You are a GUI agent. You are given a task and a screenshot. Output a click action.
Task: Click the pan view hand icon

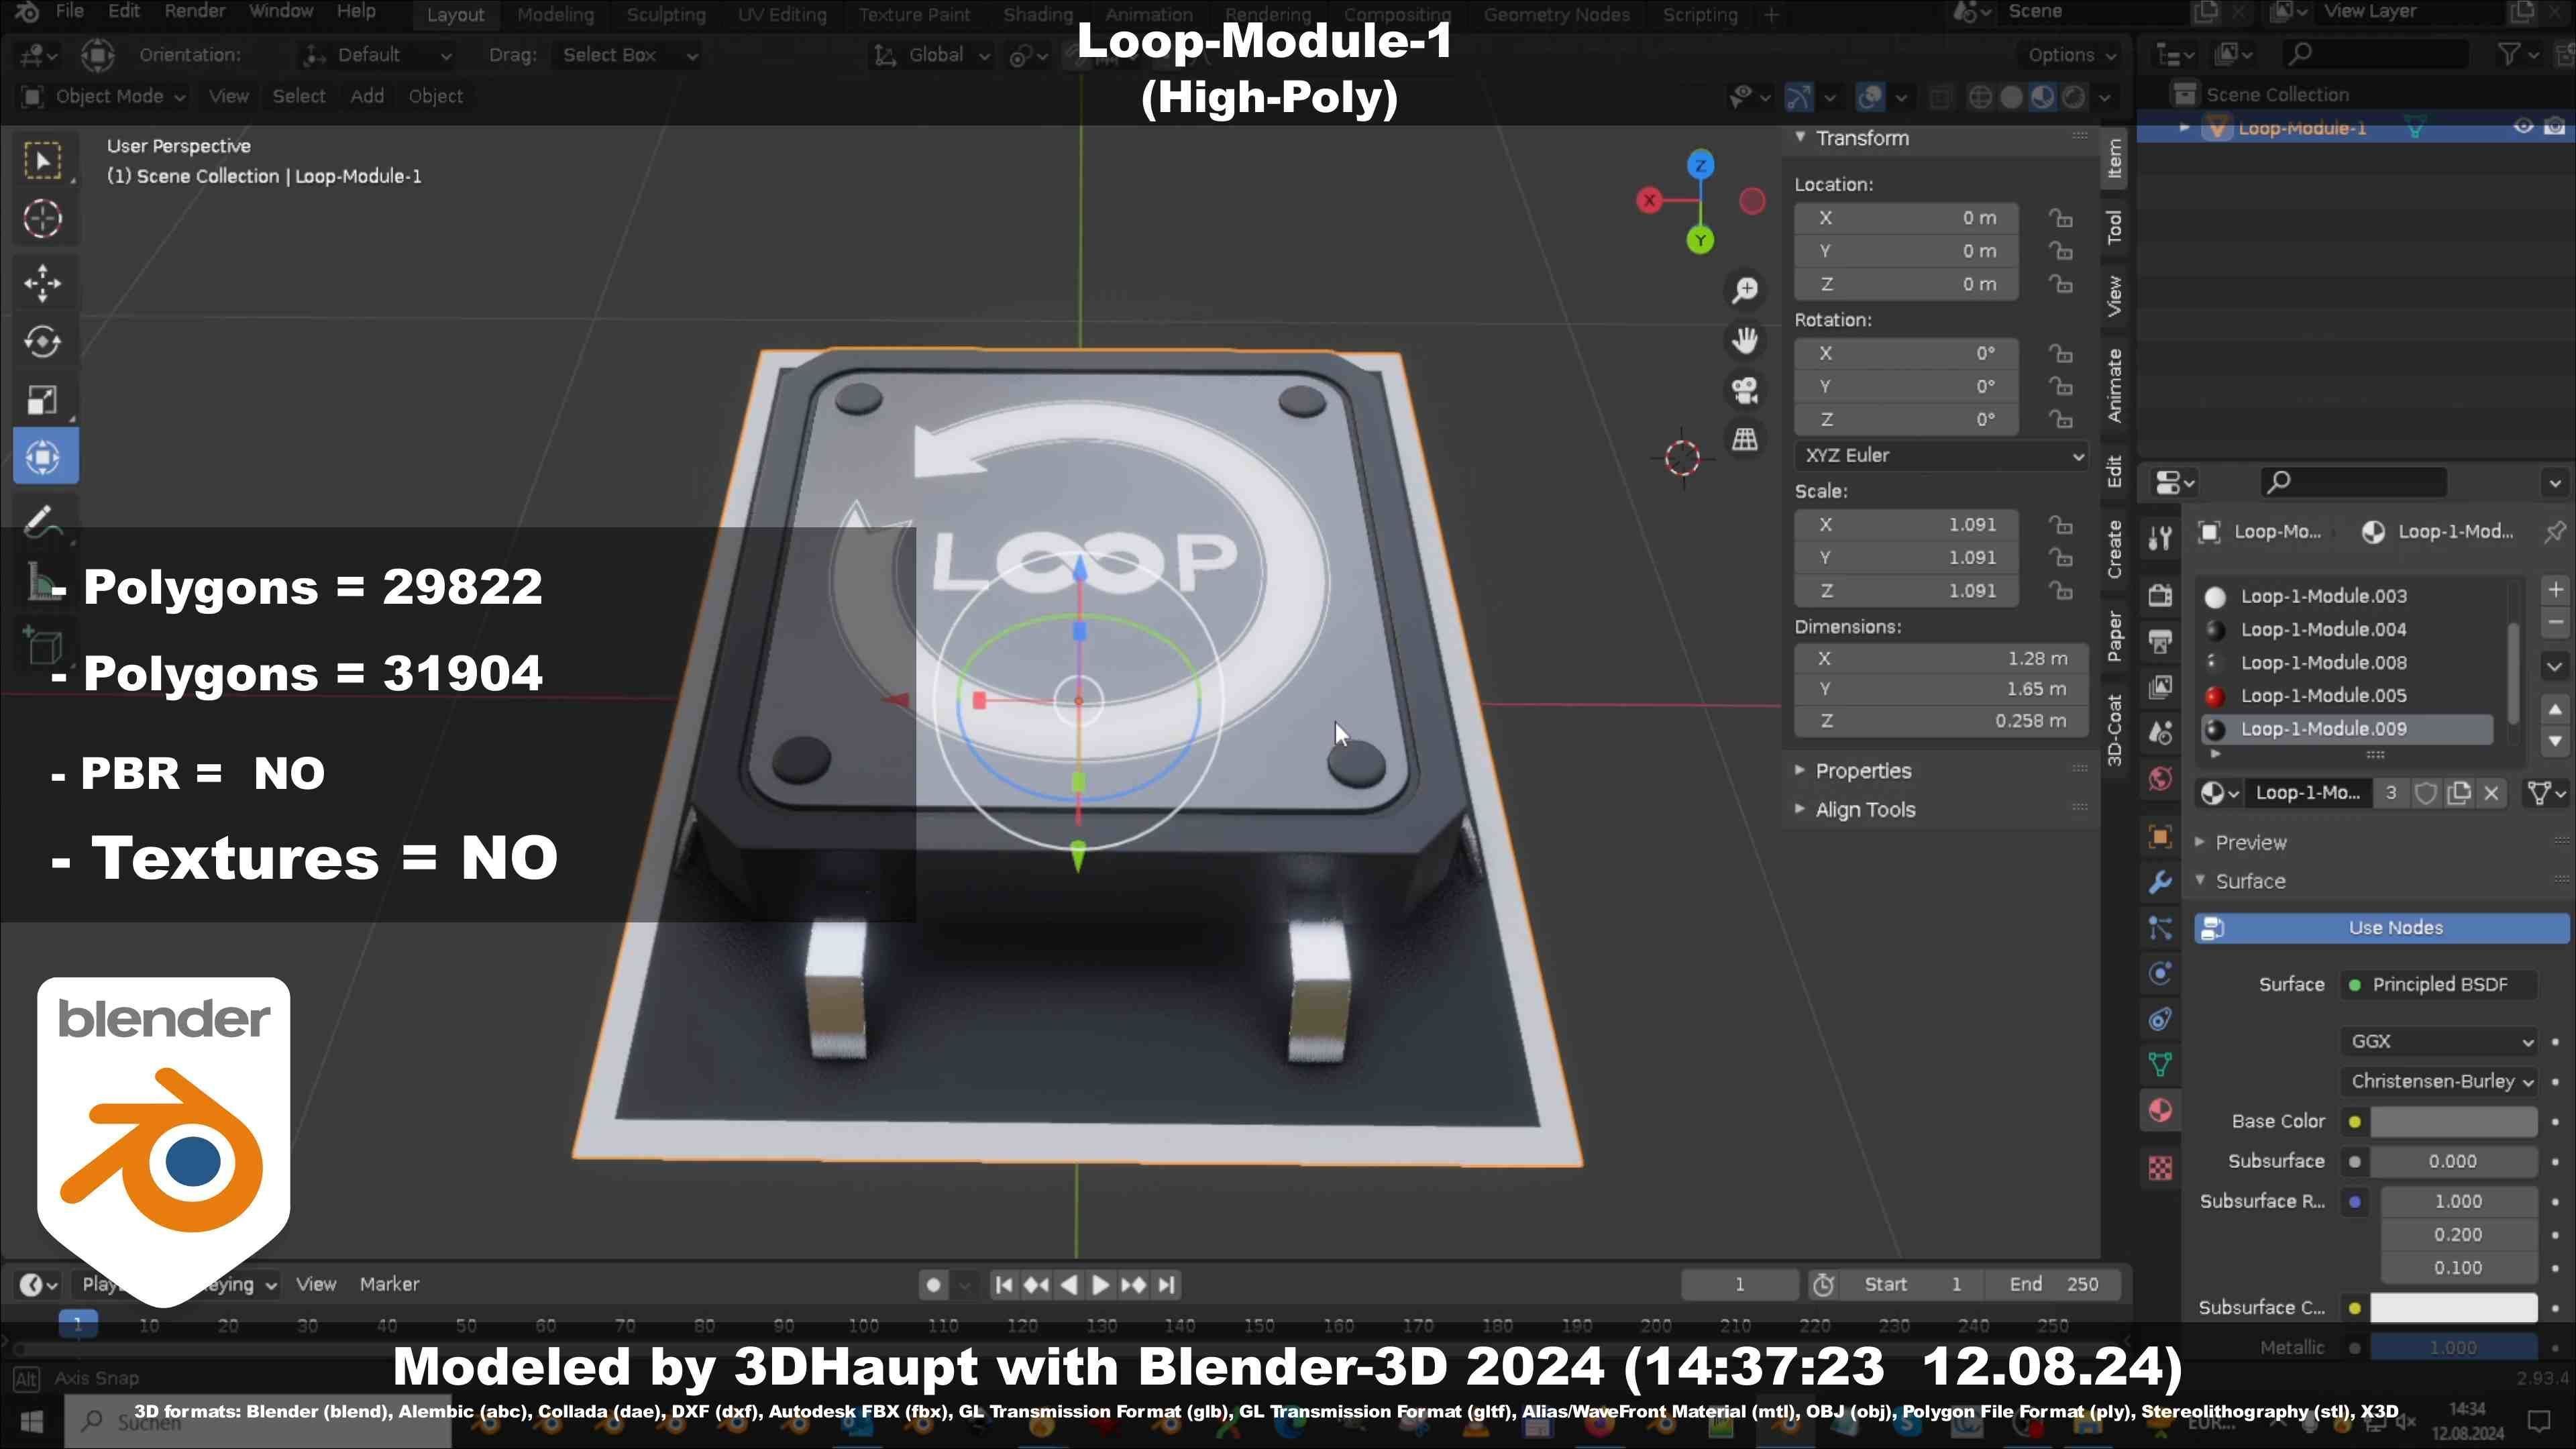(x=1745, y=341)
